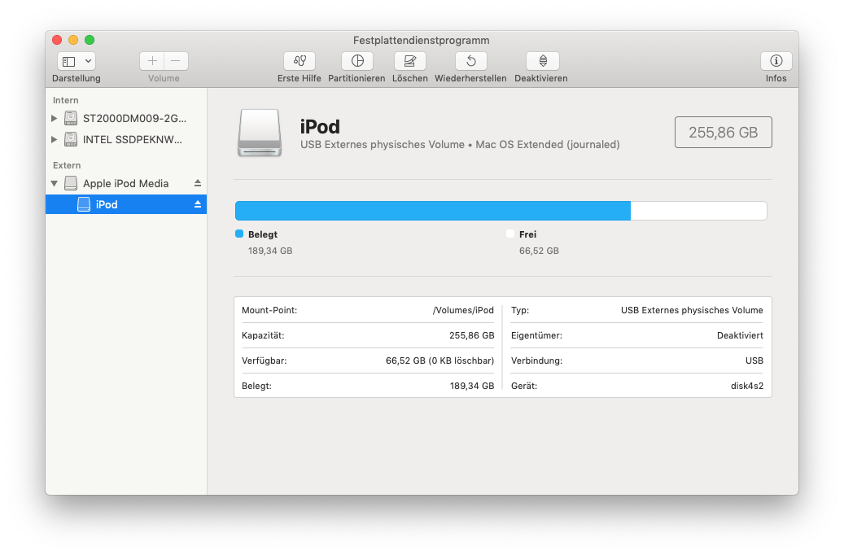Eject the iPod volume
This screenshot has height=555, width=844.
pos(198,204)
